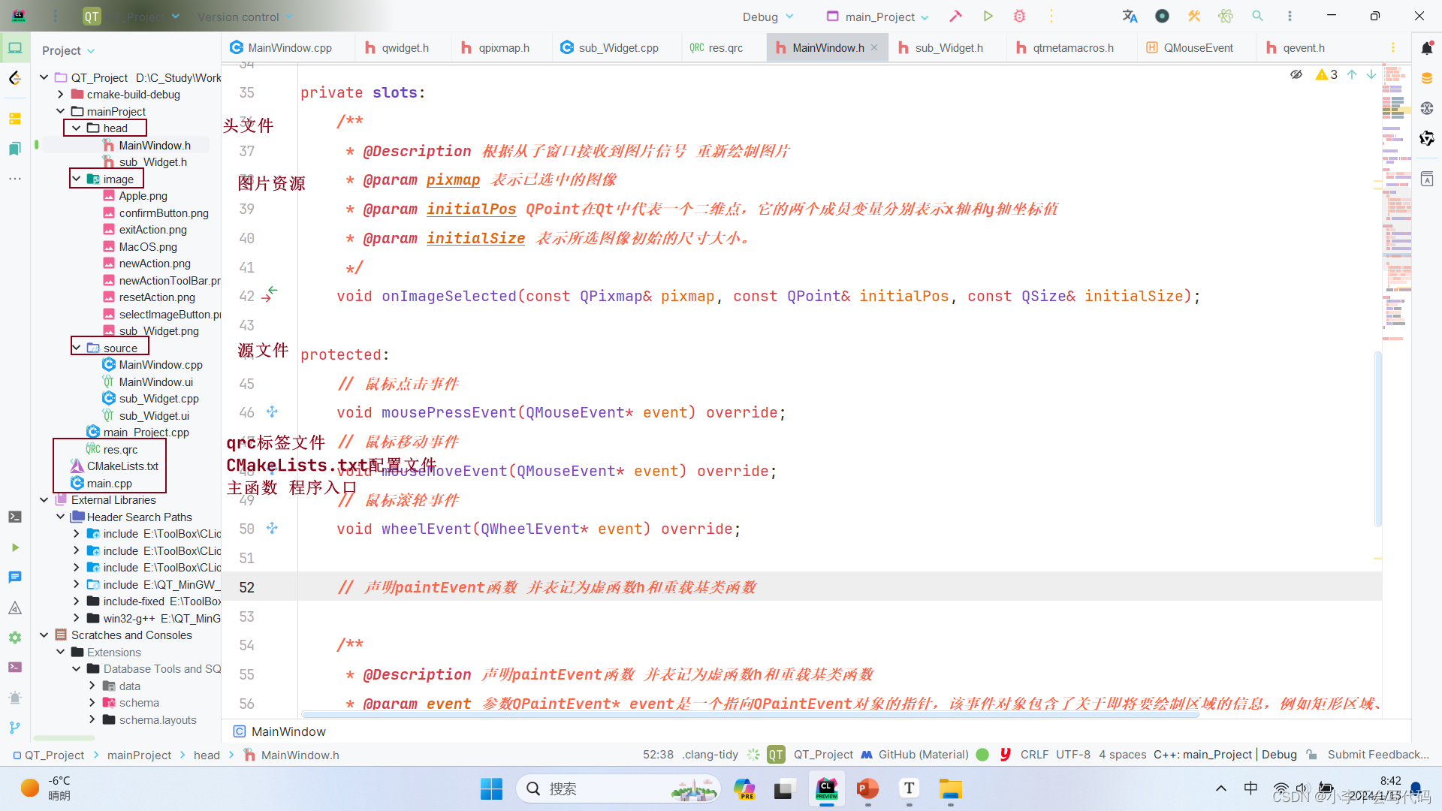Viewport: 1442px width, 811px height.
Task: Open the Project view selector dropdown
Action: point(68,50)
